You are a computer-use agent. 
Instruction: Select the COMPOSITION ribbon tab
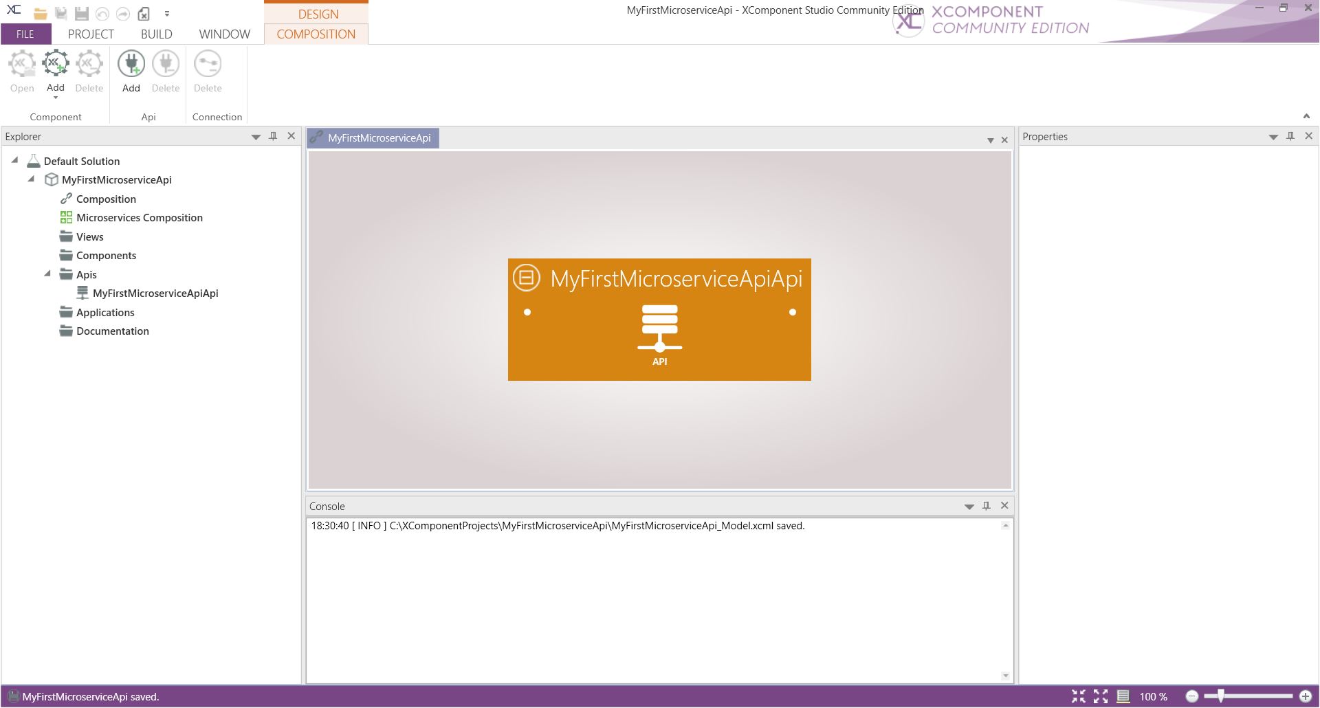click(316, 34)
